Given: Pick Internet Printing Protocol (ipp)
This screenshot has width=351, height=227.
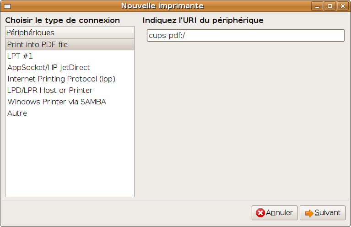Looking at the screenshot, I should coord(61,79).
